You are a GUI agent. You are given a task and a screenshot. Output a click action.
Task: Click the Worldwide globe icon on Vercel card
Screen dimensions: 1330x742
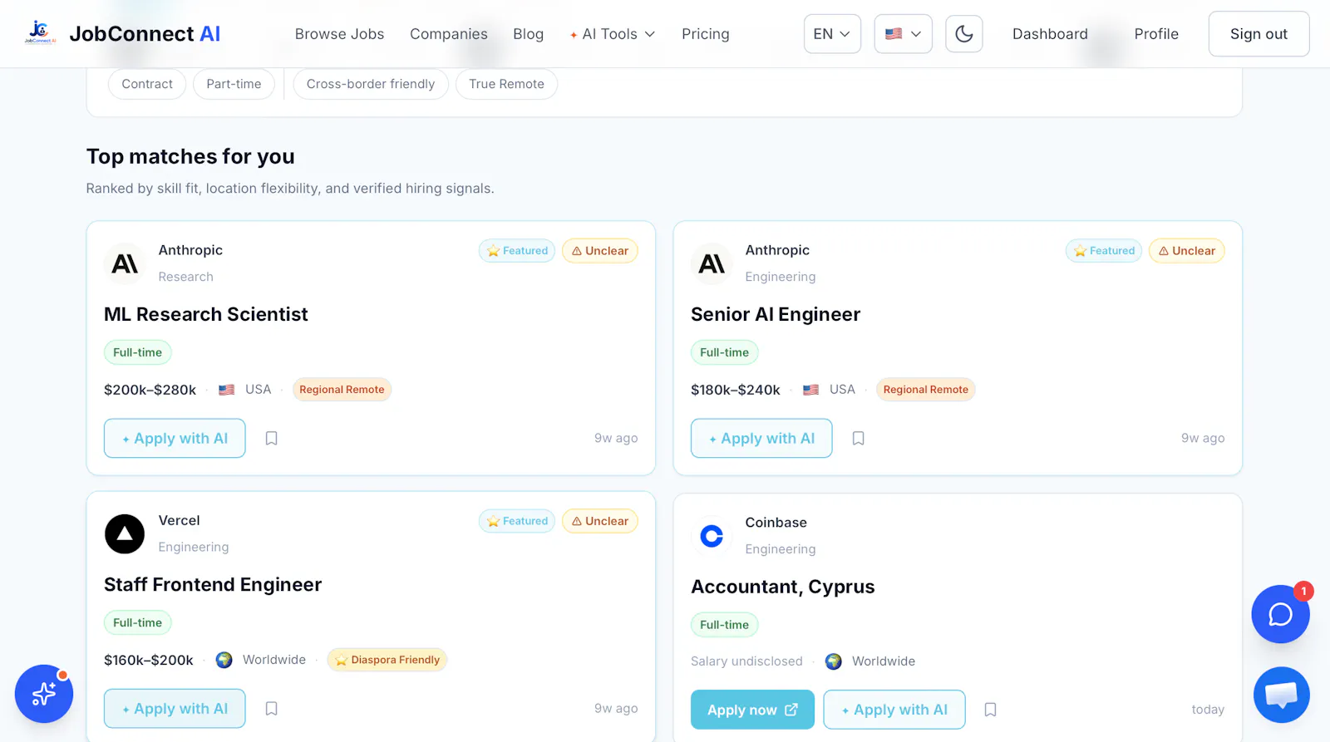[224, 660]
